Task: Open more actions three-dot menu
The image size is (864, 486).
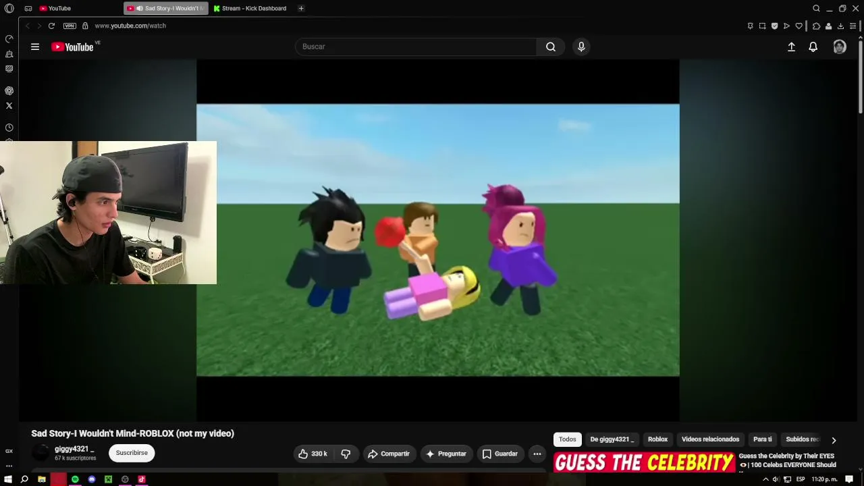Action: point(537,454)
